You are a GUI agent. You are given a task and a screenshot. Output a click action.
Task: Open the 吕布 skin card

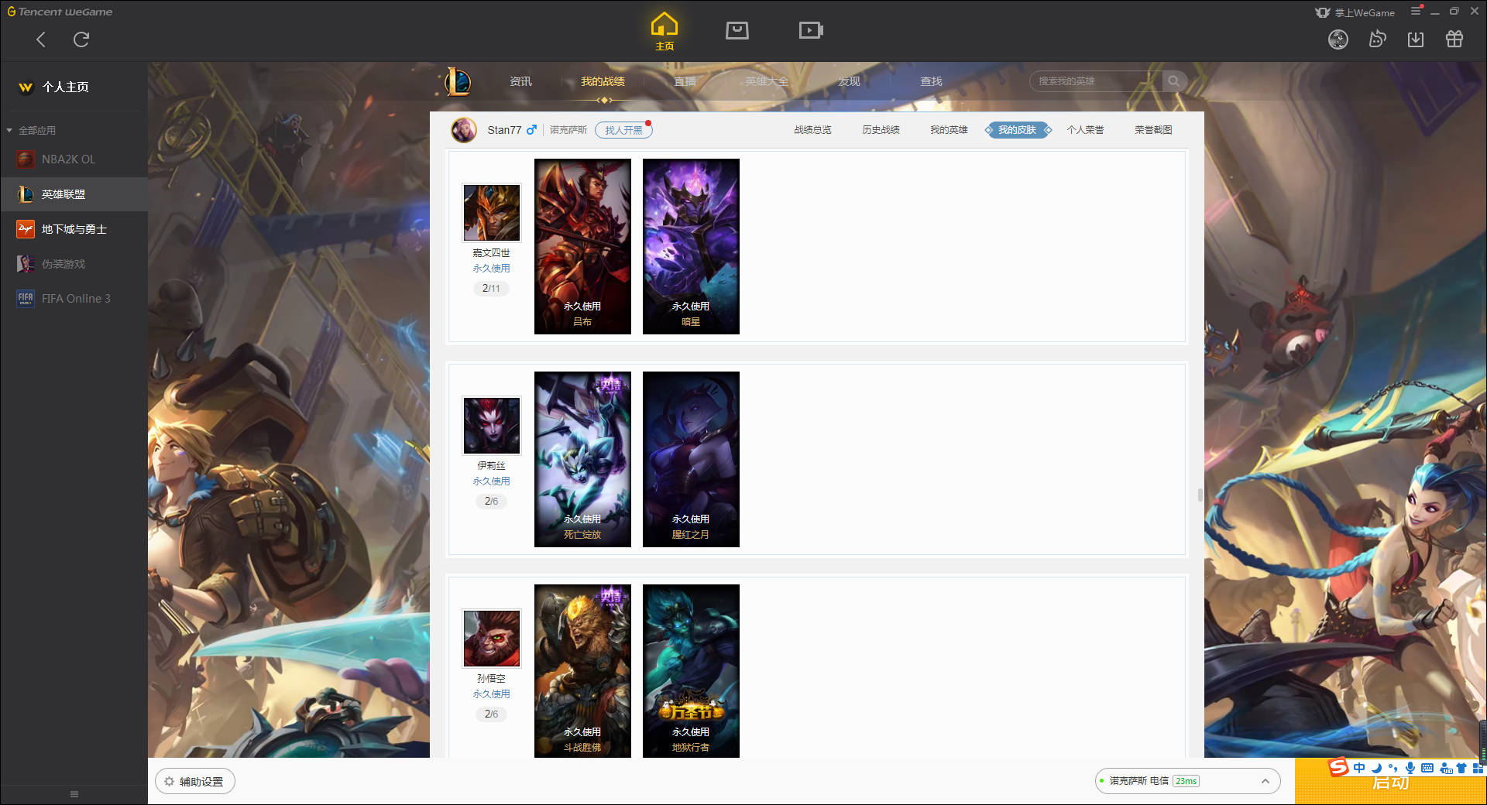pyautogui.click(x=582, y=246)
